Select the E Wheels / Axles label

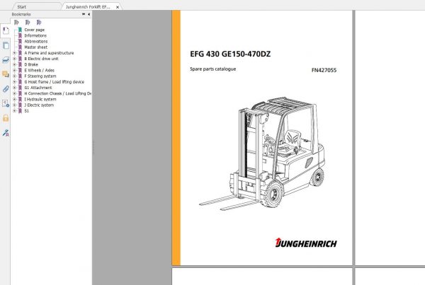(39, 71)
